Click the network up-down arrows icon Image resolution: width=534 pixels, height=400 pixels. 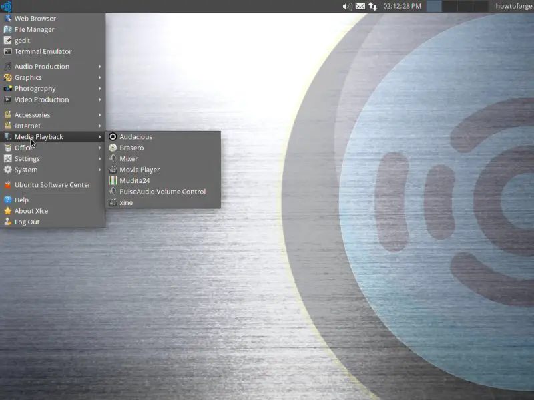click(373, 6)
